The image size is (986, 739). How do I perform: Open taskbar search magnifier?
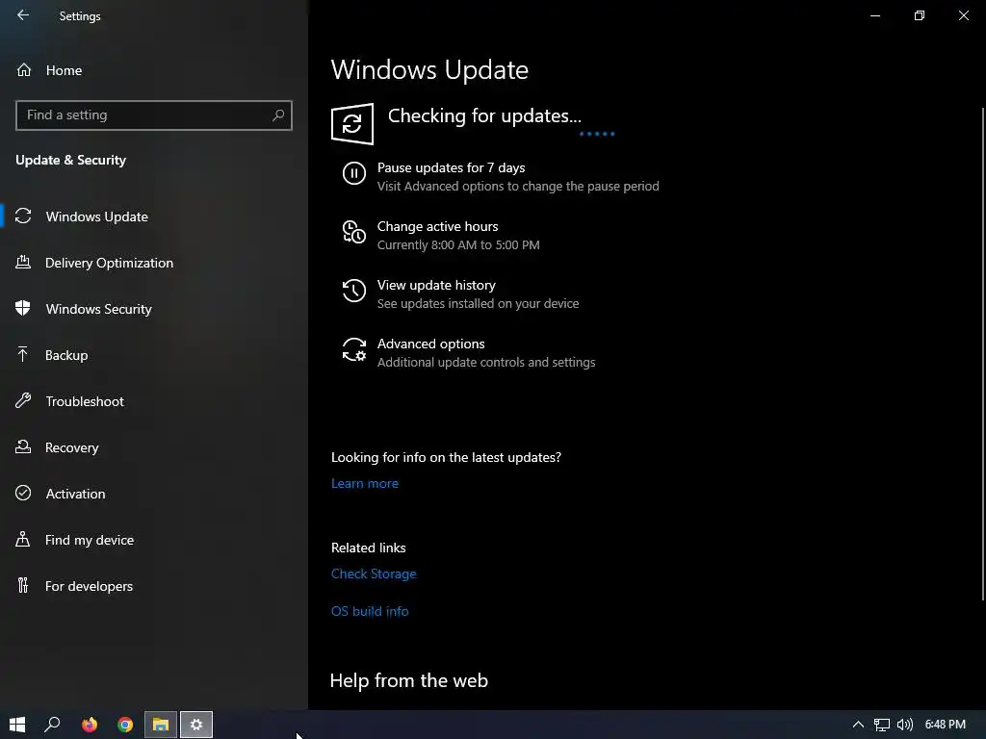(x=52, y=725)
